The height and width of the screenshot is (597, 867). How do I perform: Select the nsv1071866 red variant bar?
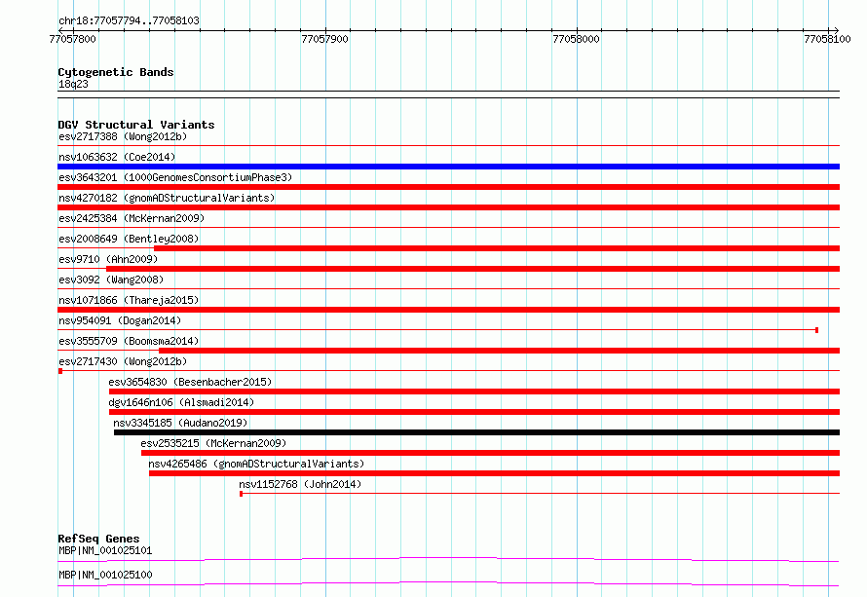click(x=448, y=310)
